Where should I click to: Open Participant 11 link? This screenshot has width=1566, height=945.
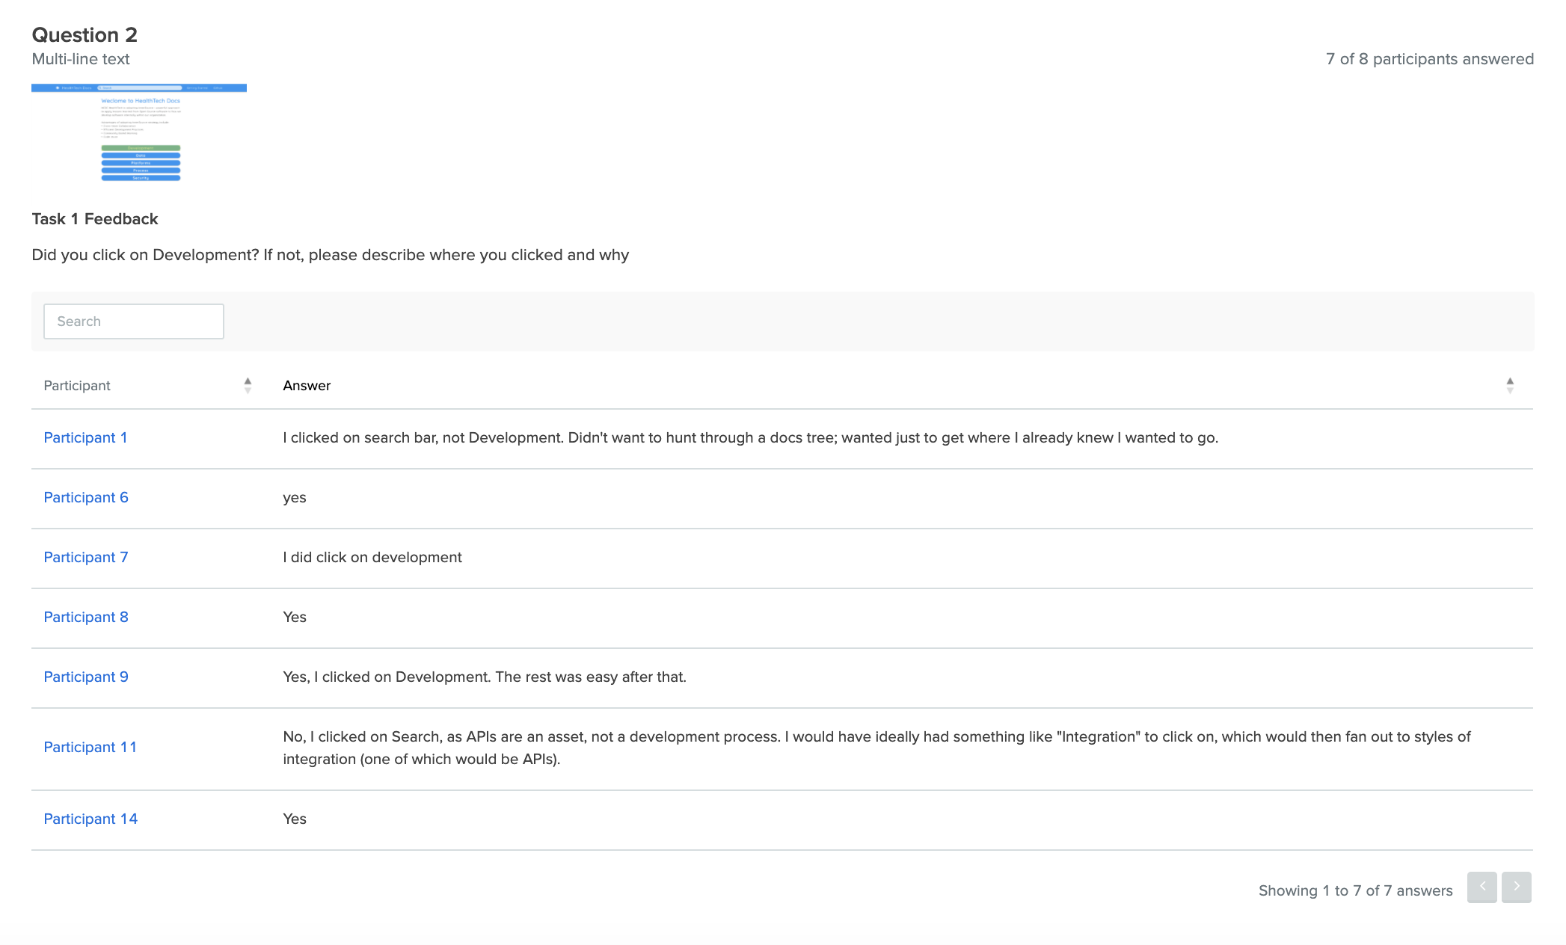click(90, 748)
